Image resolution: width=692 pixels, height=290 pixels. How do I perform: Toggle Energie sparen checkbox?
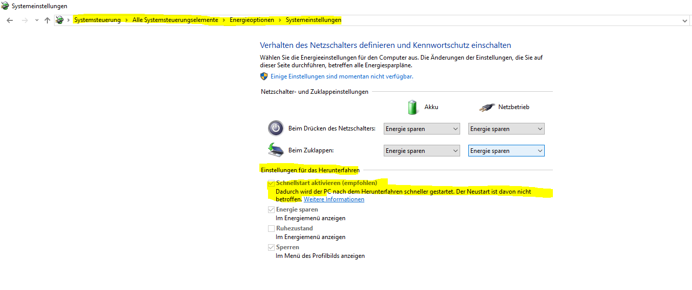(x=272, y=209)
